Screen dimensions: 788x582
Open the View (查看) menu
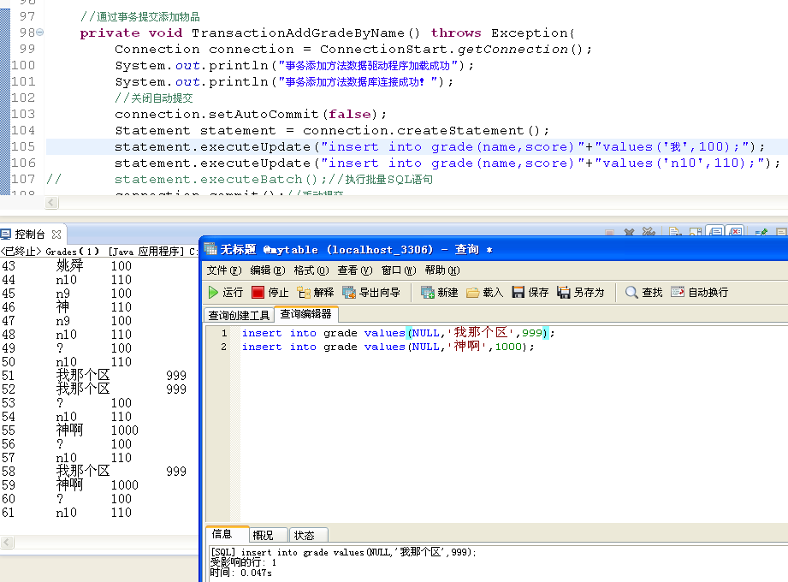pos(355,270)
